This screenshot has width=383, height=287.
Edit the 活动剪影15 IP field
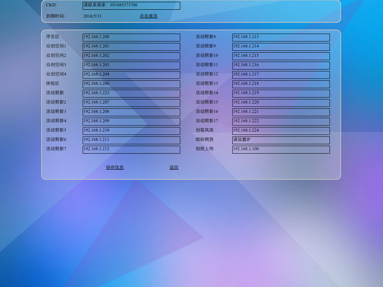point(281,103)
